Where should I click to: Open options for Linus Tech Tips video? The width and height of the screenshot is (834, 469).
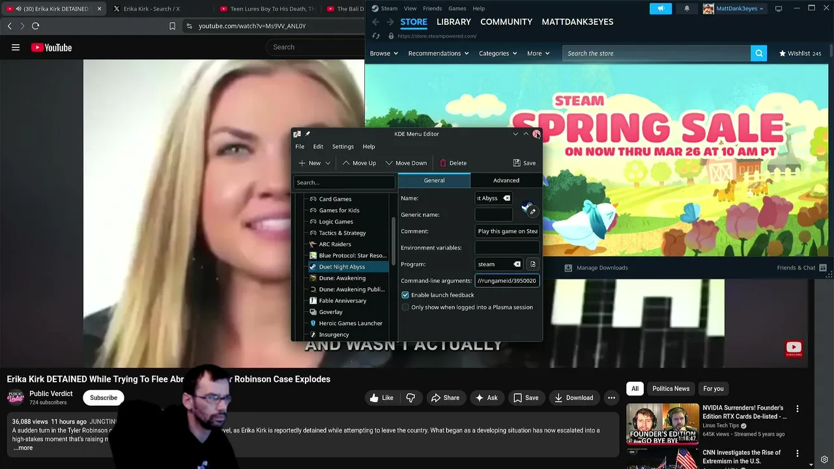(797, 409)
